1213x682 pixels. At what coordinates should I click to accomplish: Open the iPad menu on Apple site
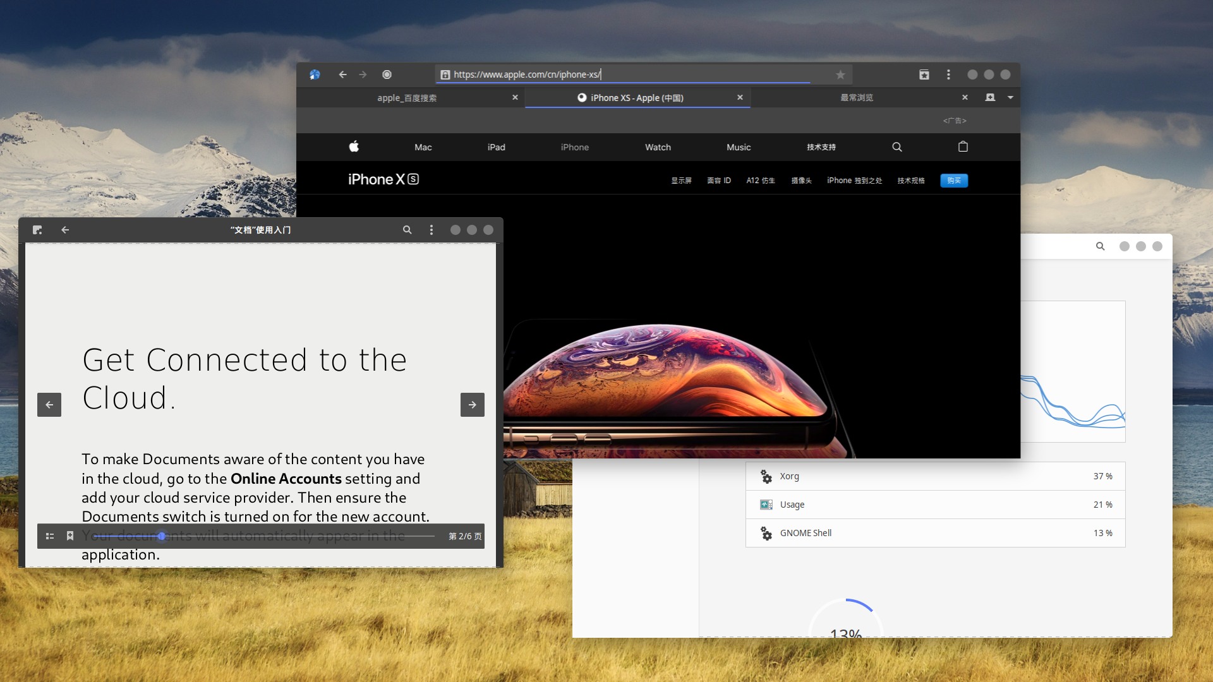(496, 147)
